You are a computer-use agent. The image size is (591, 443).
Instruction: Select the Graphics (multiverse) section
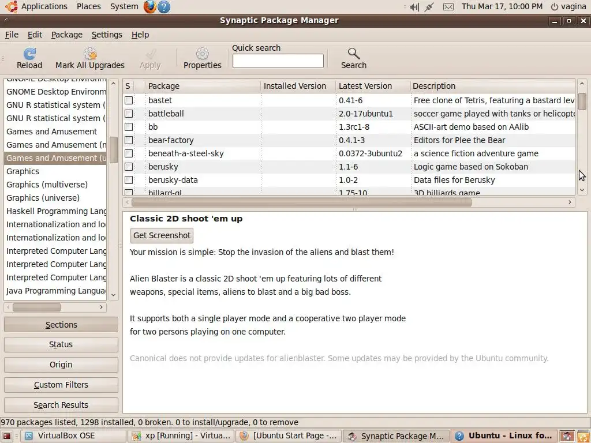[x=55, y=185]
